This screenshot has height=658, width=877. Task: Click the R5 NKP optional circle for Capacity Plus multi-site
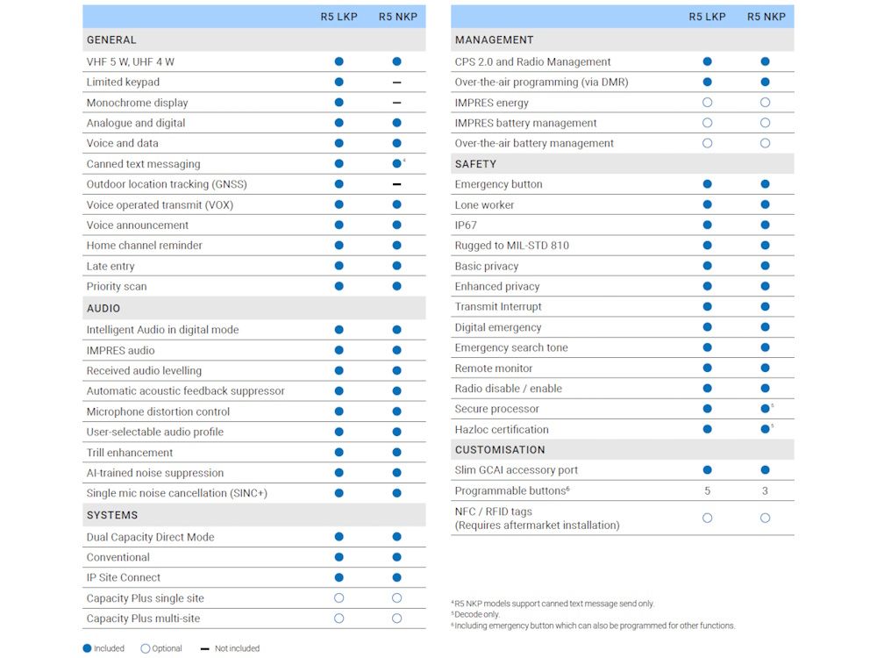tap(396, 619)
